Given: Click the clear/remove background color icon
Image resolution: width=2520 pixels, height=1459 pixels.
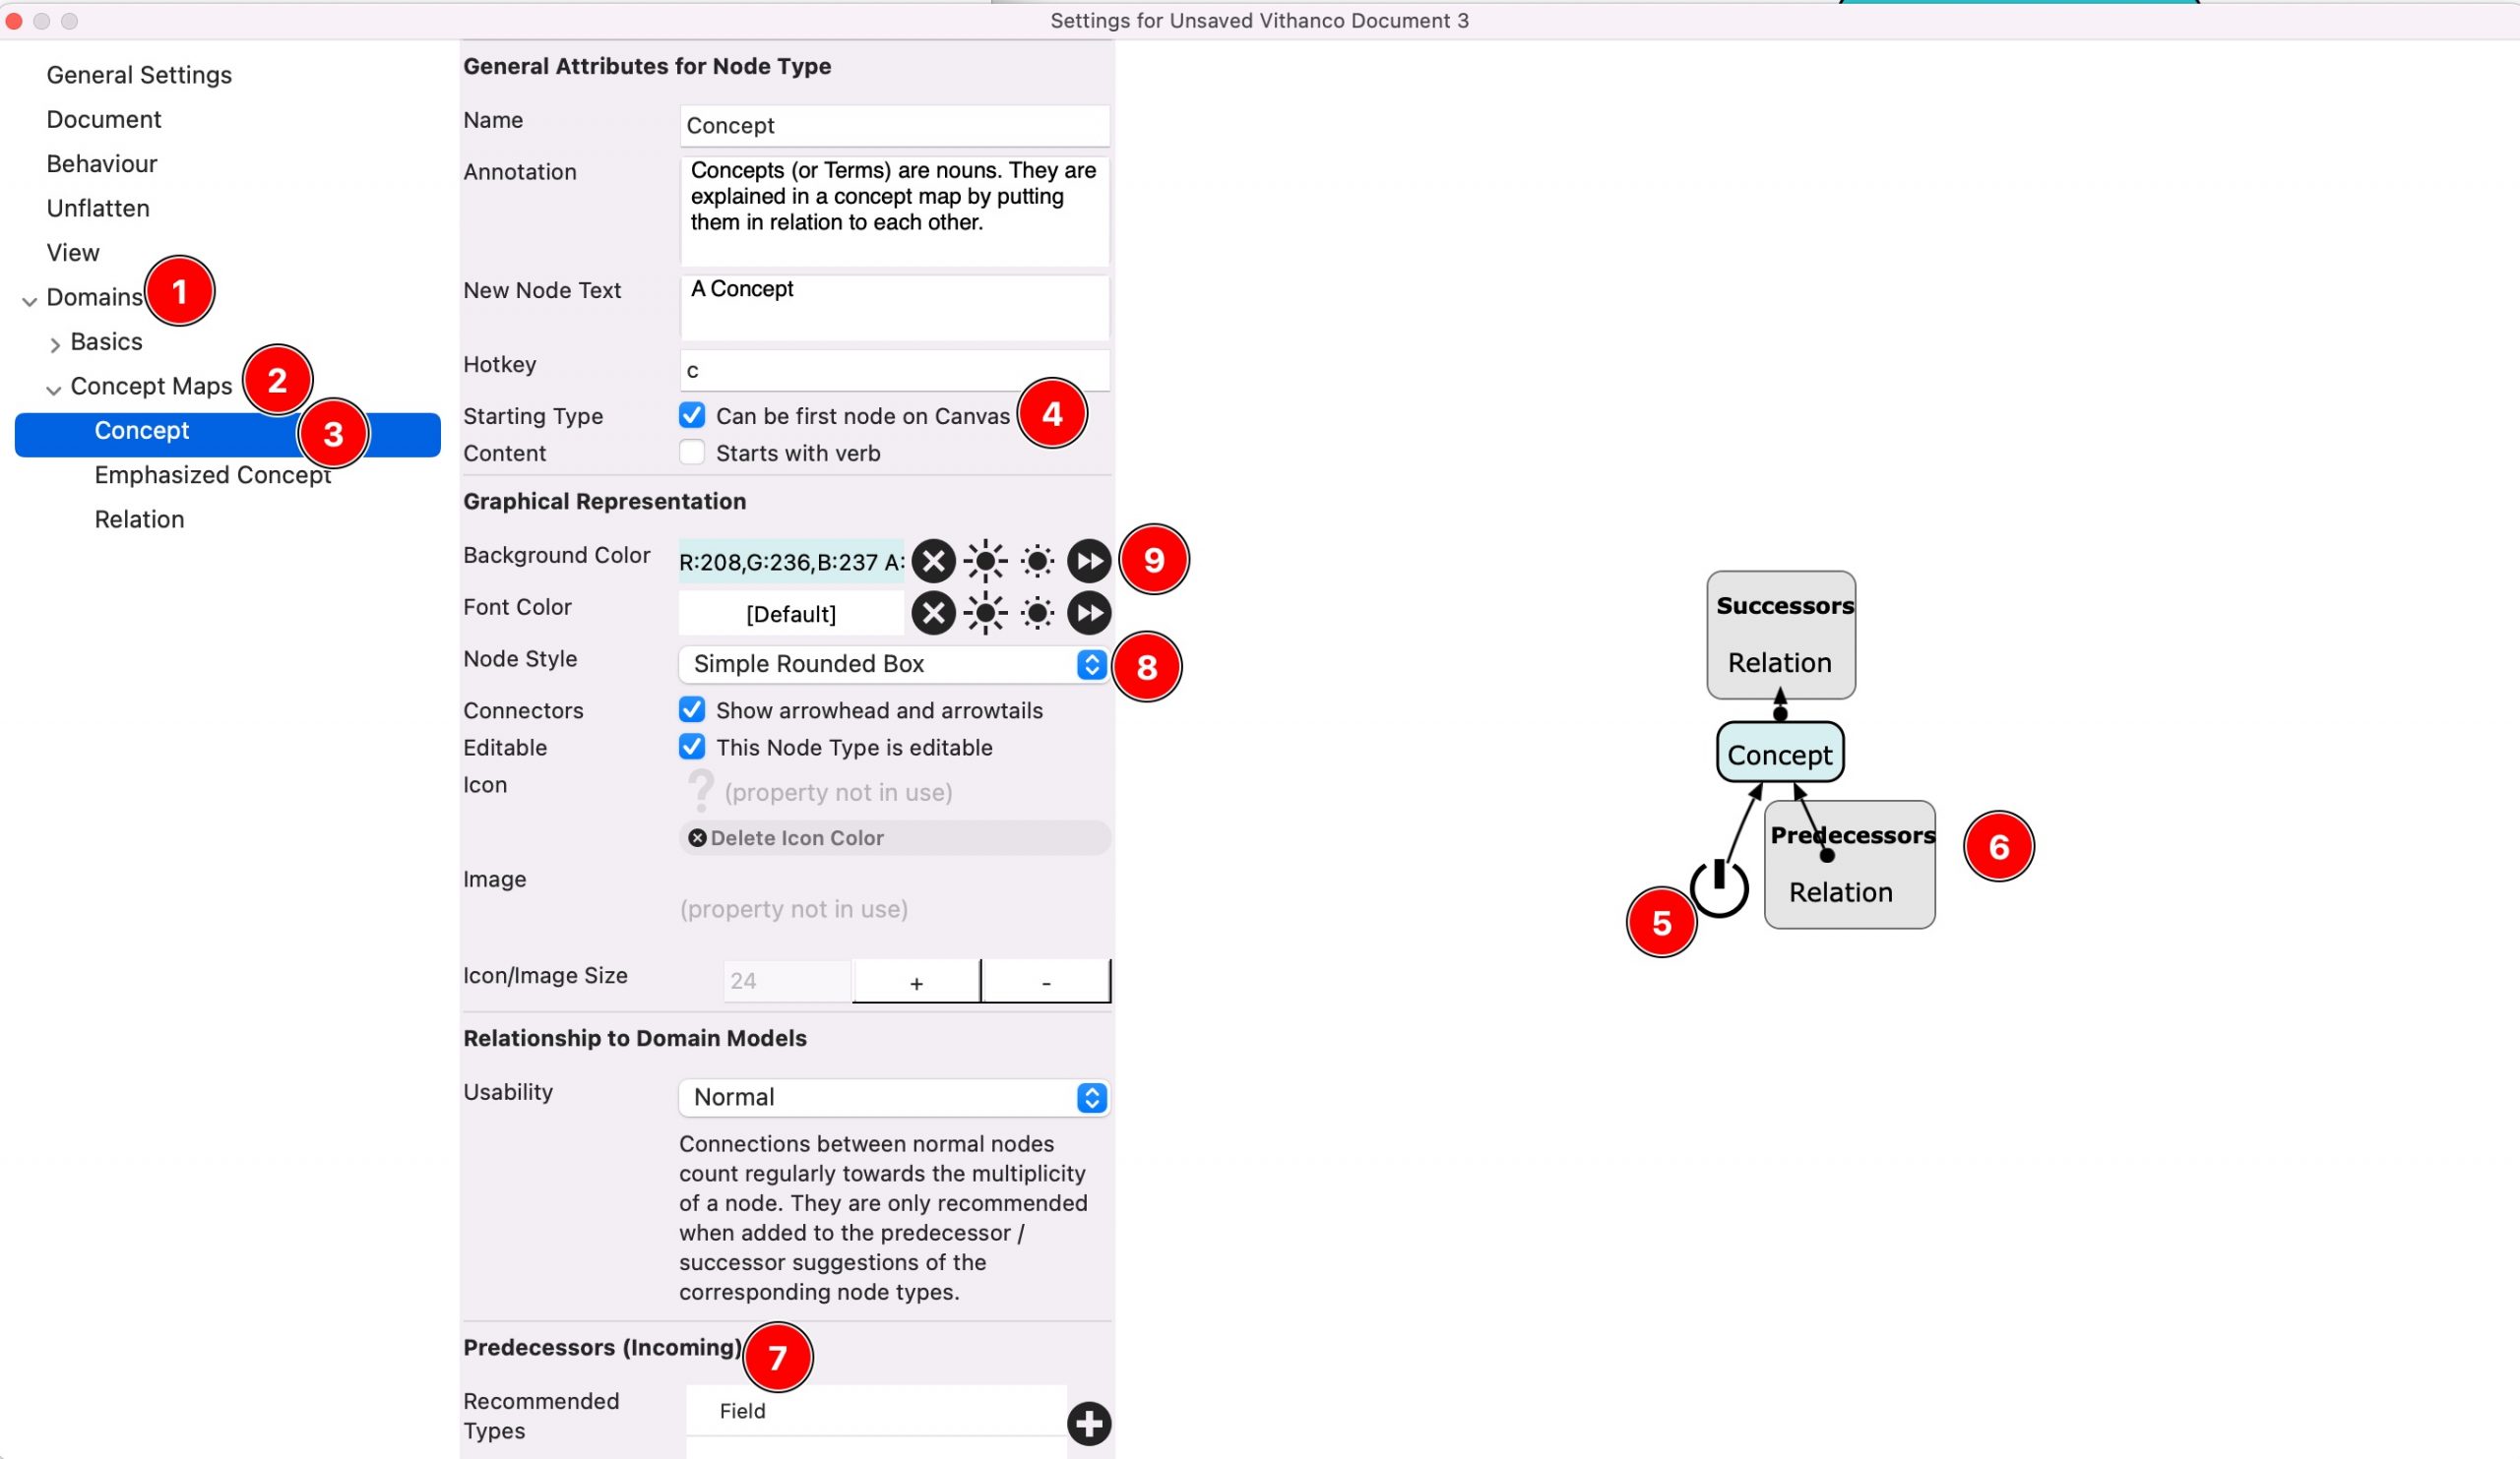Looking at the screenshot, I should point(931,559).
